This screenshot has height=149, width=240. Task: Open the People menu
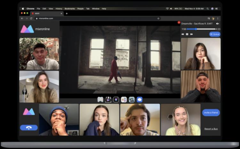(x=80, y=9)
